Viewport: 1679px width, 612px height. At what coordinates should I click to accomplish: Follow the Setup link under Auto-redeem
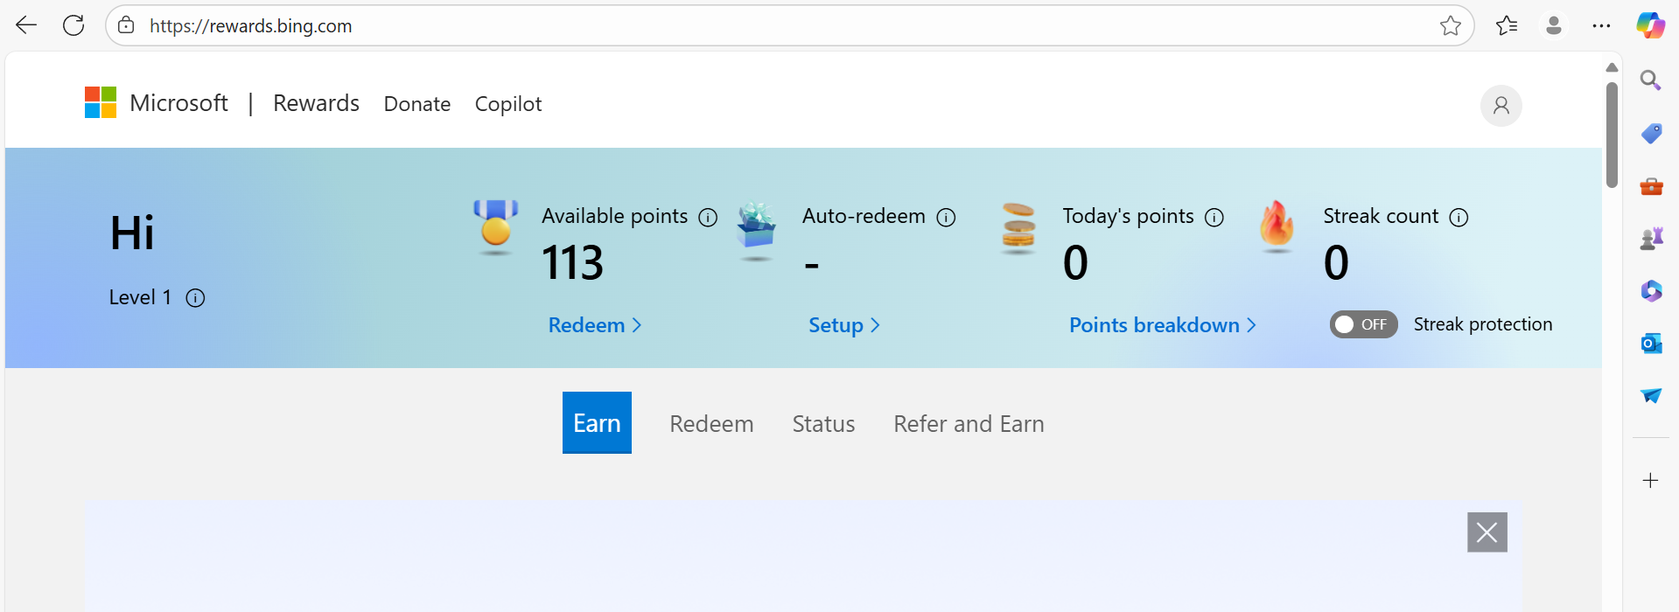[x=844, y=325]
